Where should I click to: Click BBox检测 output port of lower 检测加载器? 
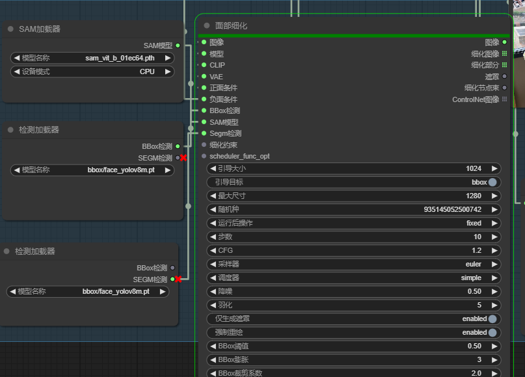tap(172, 268)
